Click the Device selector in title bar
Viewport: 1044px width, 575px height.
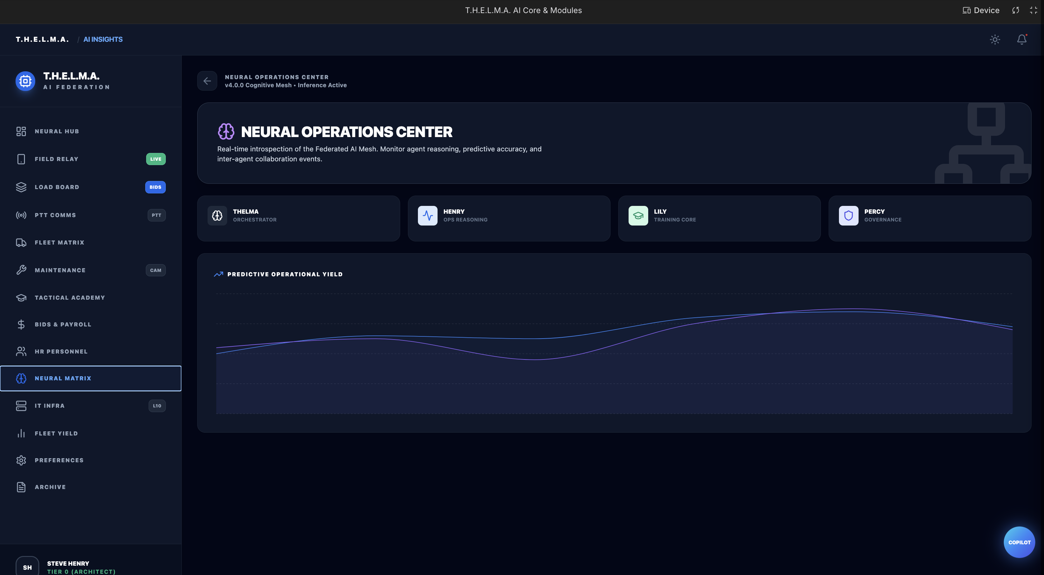pyautogui.click(x=981, y=11)
